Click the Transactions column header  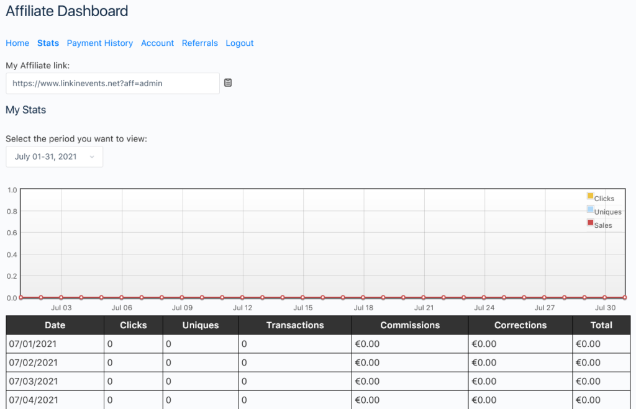click(x=295, y=325)
